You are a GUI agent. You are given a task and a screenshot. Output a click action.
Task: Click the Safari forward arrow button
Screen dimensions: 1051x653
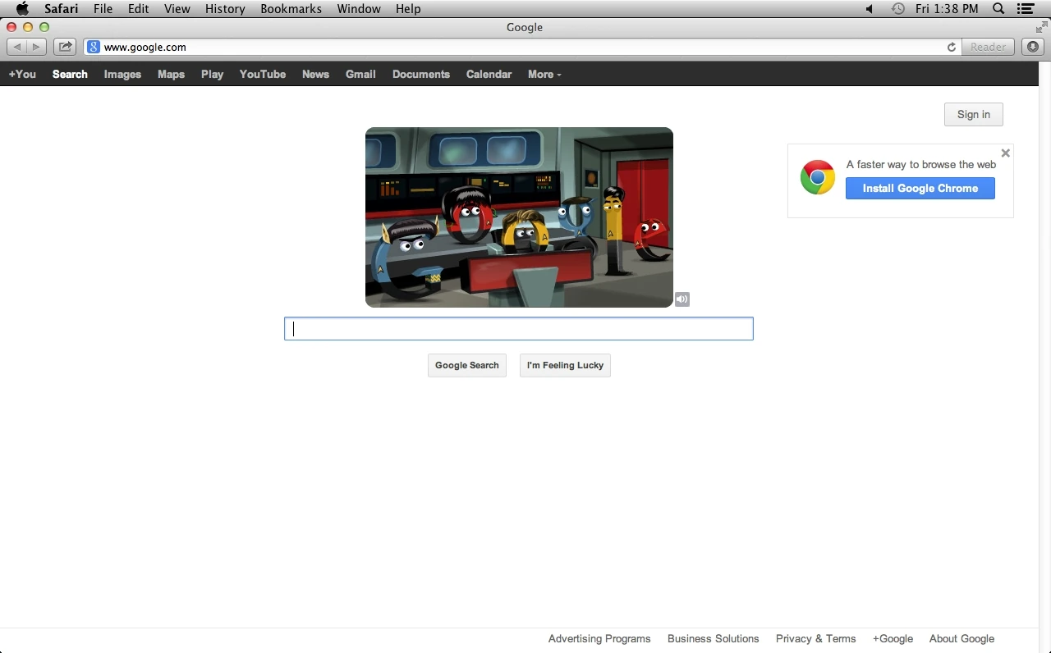click(37, 47)
